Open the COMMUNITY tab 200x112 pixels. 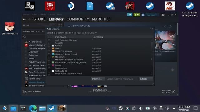tap(78, 19)
